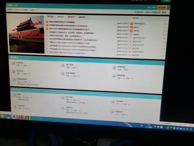Click the 租房 board icon
The width and height of the screenshot is (194, 146).
pos(15,95)
